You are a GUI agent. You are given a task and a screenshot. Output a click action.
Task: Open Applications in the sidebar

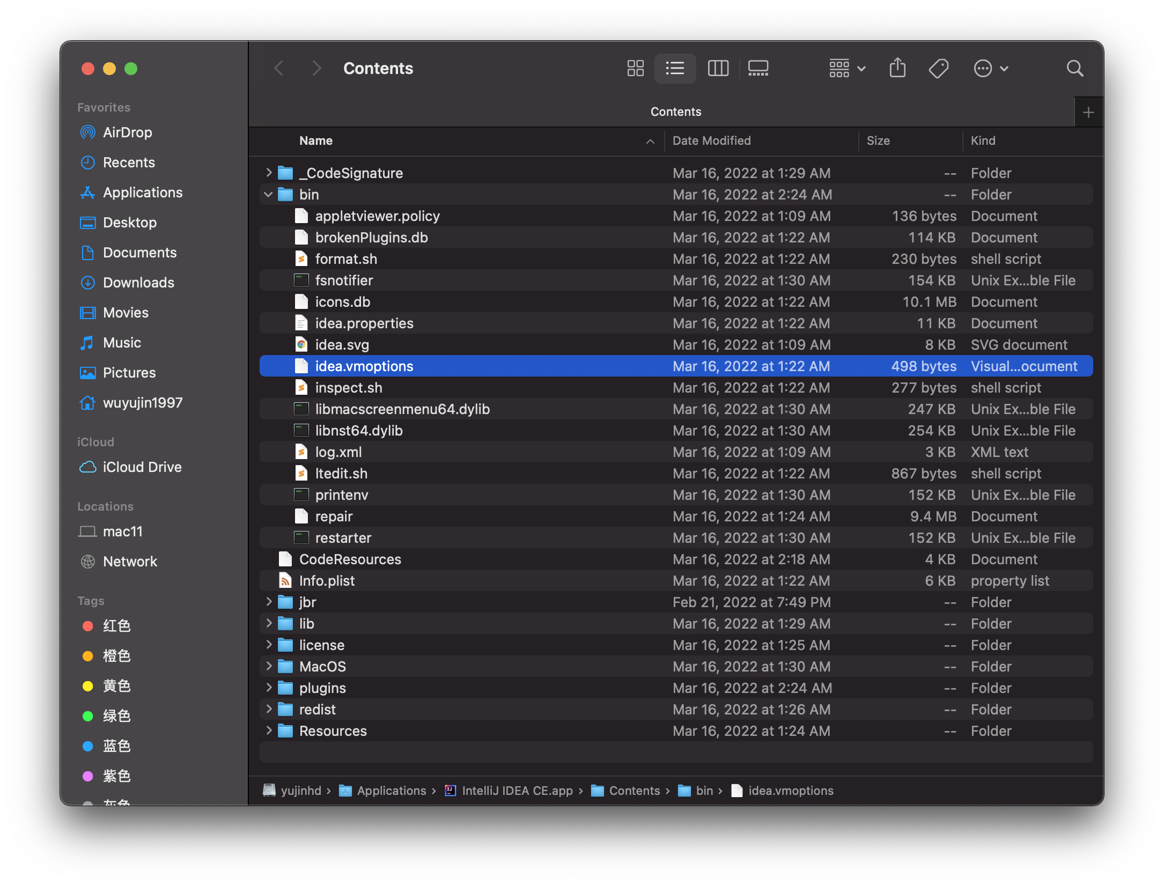tap(143, 193)
